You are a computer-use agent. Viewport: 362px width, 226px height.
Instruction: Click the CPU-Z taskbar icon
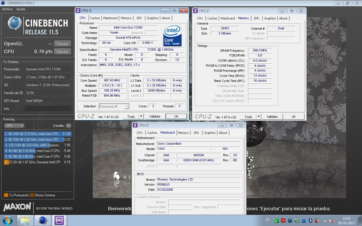point(59,220)
